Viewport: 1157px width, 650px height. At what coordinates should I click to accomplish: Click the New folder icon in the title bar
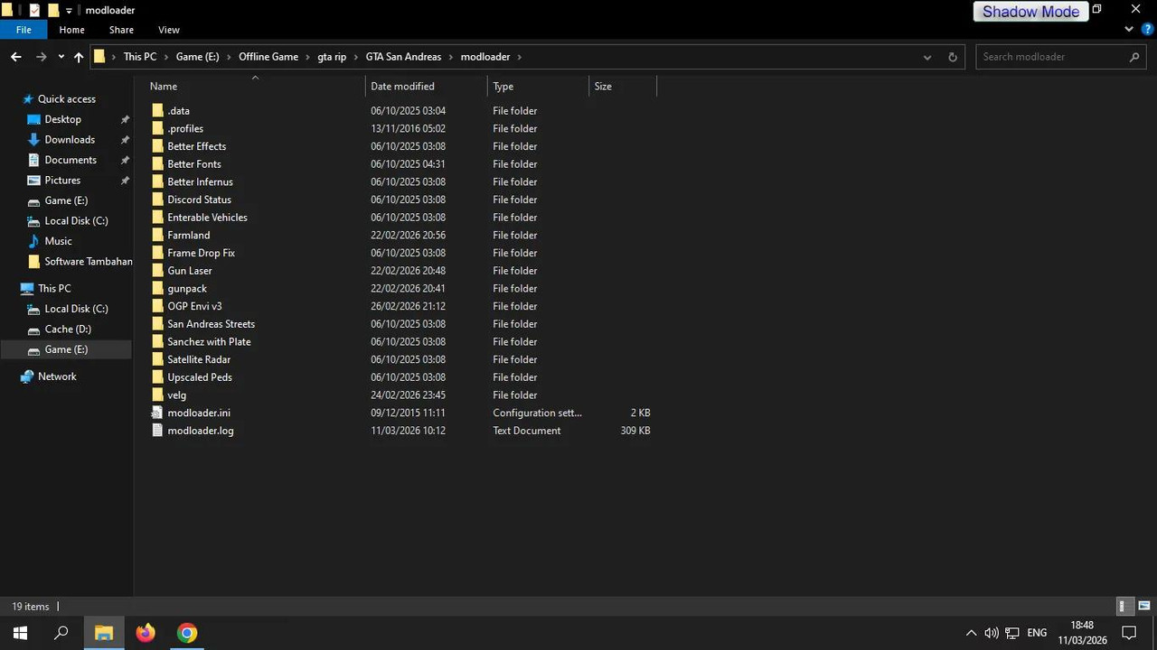[x=53, y=10]
